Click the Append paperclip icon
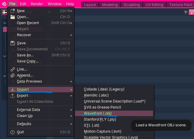 [x=13, y=75]
